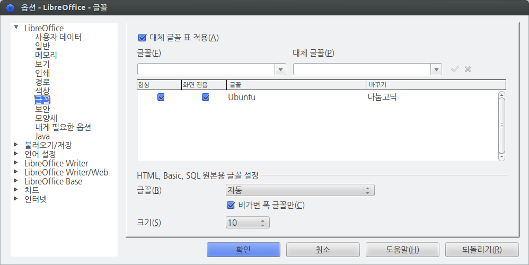Click the 대체 글꼴(P) text input field
Screen dimensions: 529x265
coord(362,69)
